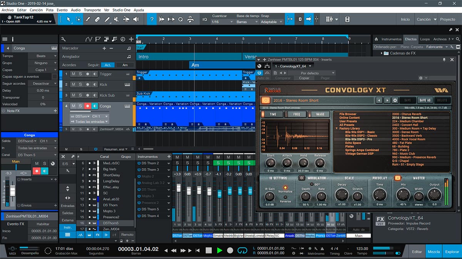Enable the Reverse IR option
Image resolution: width=462 pixels, height=259 pixels.
pyautogui.click(x=285, y=197)
